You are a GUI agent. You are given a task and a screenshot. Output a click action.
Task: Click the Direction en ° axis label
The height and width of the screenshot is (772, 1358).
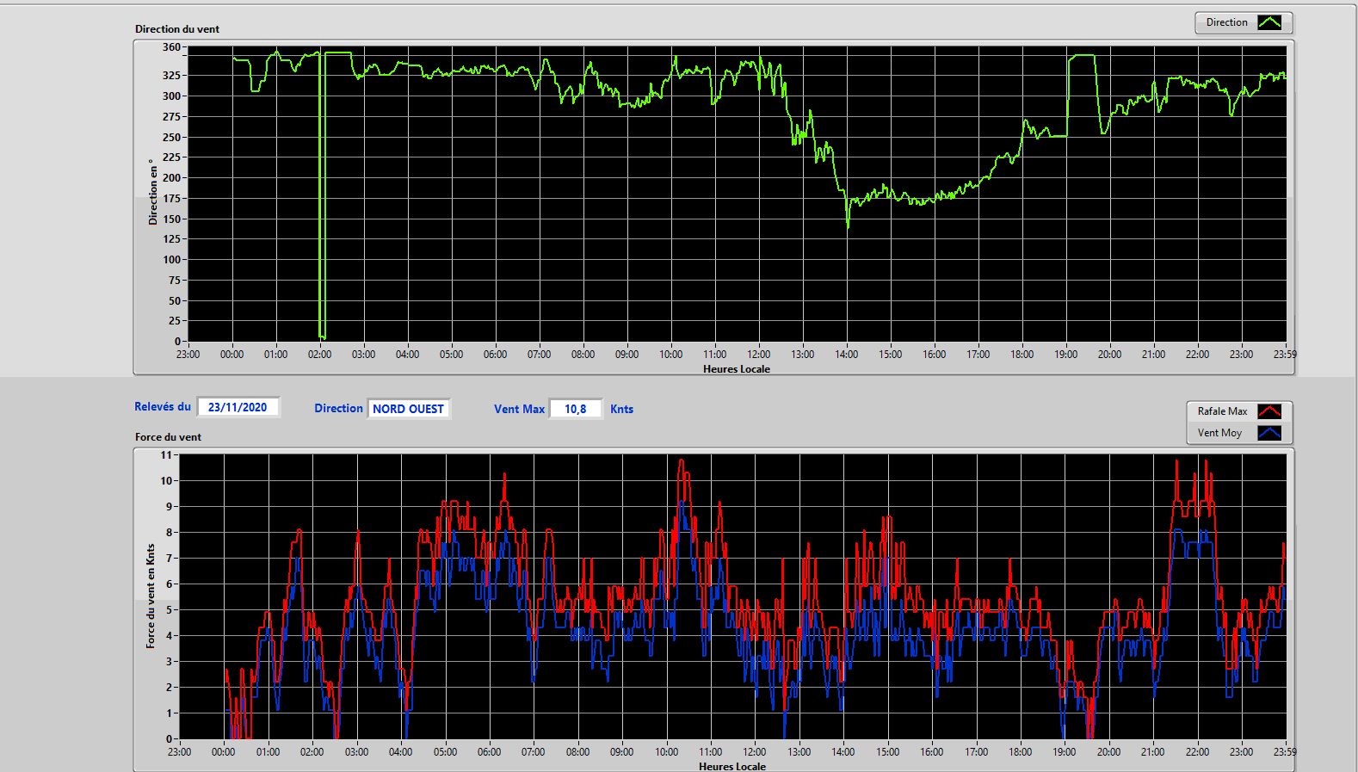click(x=153, y=192)
